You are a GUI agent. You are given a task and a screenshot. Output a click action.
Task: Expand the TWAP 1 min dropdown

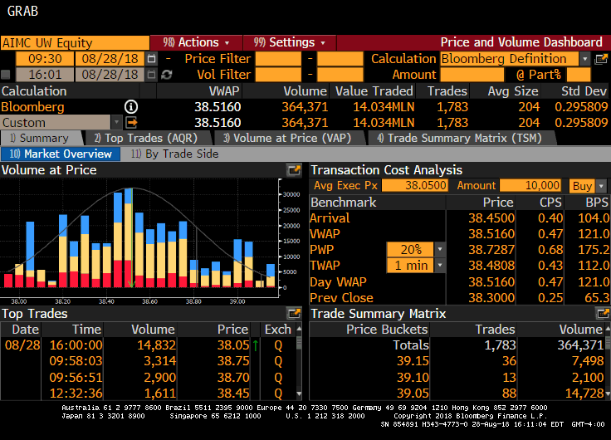coord(440,266)
